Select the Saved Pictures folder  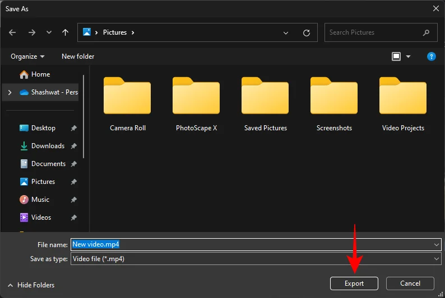coord(265,104)
